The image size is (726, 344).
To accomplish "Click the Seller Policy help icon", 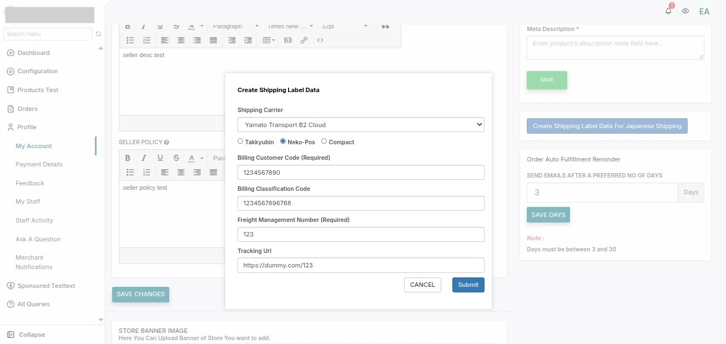I will click(167, 143).
